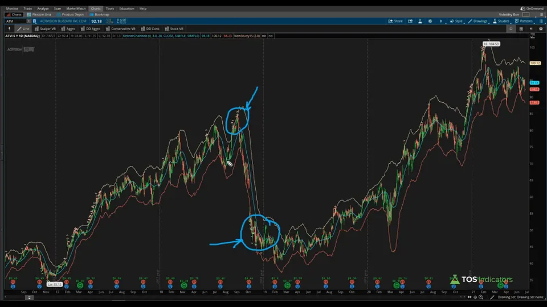
Task: Click the Hi: 104.53 price label
Action: point(491,44)
